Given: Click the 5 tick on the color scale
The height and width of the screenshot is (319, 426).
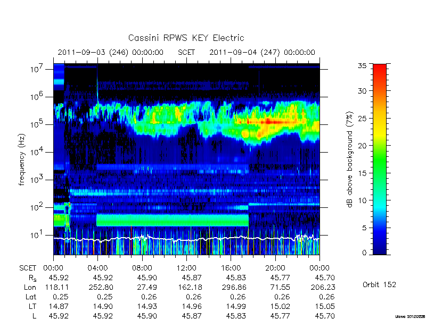Looking at the screenshot, I should click(x=364, y=228).
